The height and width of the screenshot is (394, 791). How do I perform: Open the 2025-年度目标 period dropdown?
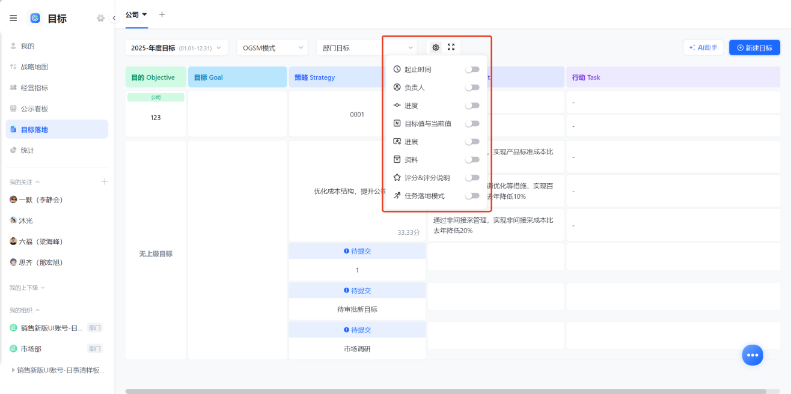tap(176, 47)
